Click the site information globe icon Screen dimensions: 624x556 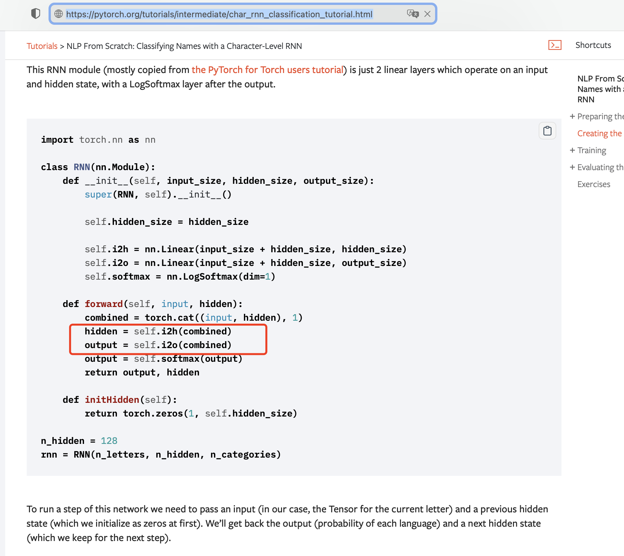pos(58,14)
